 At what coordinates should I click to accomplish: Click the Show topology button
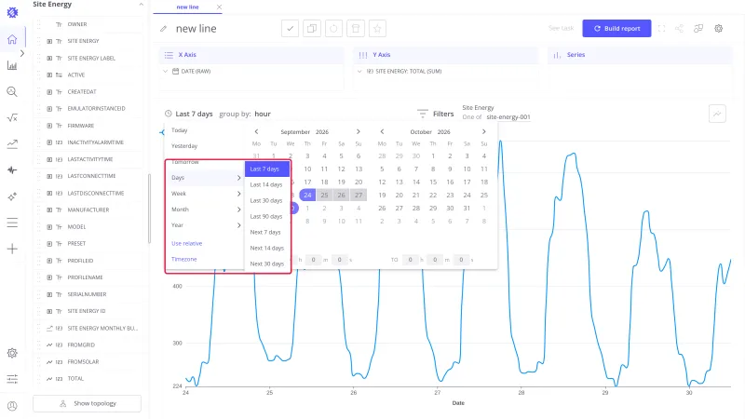pos(87,403)
